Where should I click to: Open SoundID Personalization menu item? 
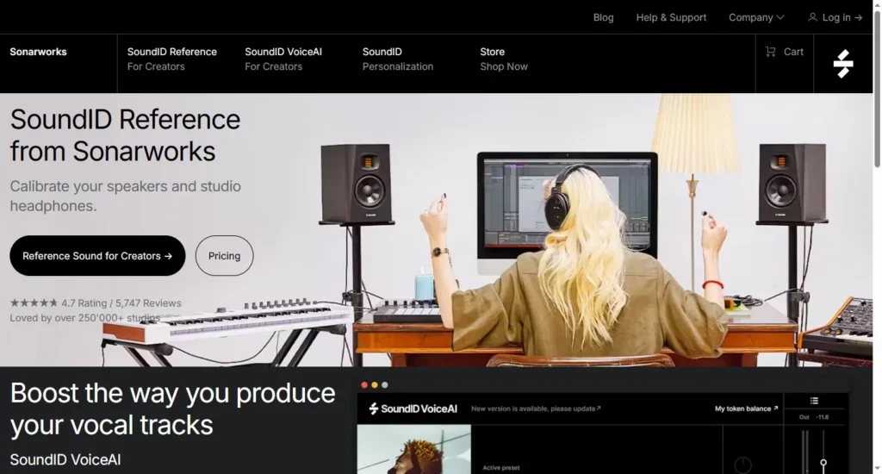[x=397, y=59]
